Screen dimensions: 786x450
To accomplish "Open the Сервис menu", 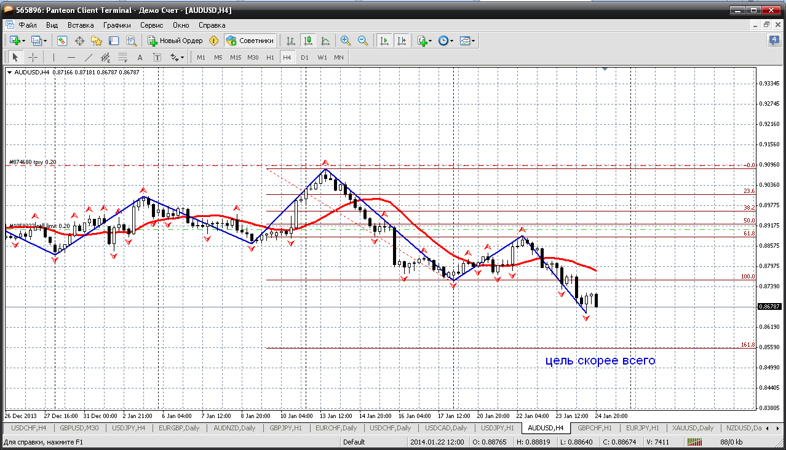I will point(151,25).
